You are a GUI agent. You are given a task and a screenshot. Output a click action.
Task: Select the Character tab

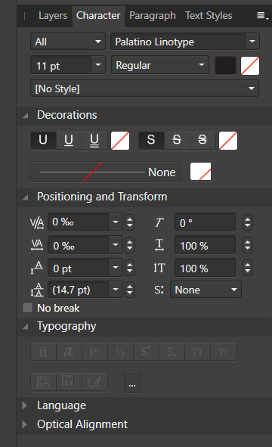click(98, 15)
